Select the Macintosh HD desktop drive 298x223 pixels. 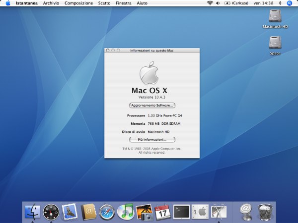(x=275, y=19)
